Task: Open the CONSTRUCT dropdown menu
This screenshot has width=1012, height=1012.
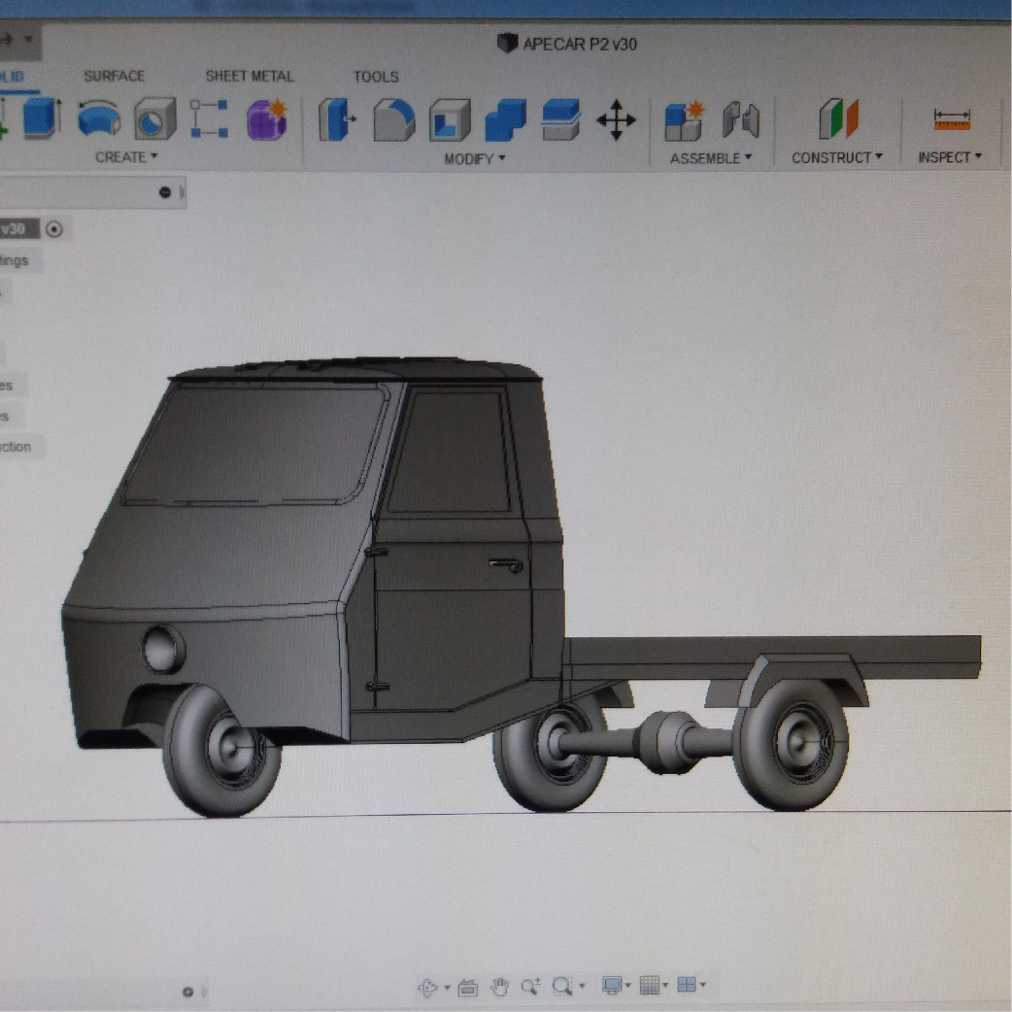Action: click(837, 157)
